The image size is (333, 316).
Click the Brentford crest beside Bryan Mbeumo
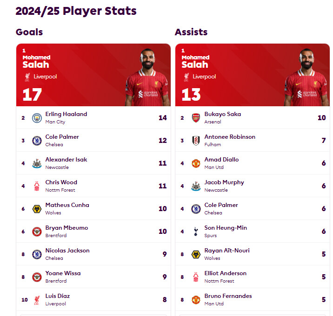(x=37, y=232)
